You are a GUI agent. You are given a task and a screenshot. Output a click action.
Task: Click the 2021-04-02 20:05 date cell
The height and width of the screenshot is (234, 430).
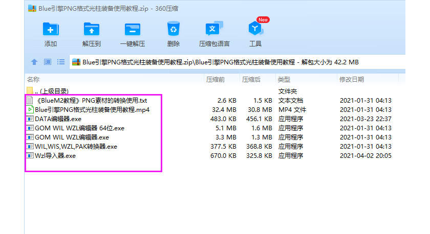[365, 156]
